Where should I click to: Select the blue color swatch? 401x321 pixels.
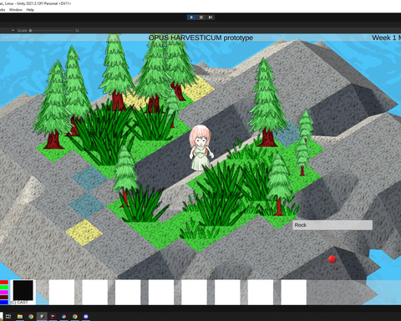[x=4, y=302]
